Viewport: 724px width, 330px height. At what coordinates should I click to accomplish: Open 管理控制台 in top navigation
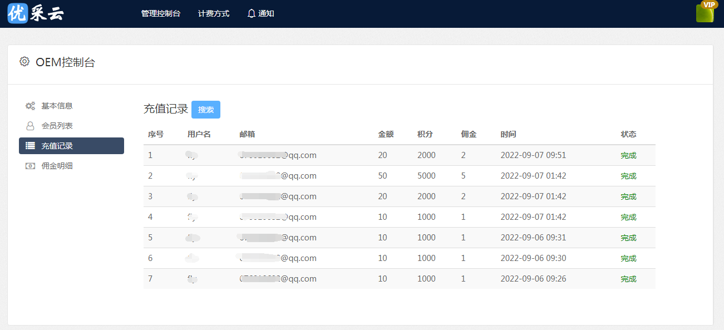coord(161,13)
